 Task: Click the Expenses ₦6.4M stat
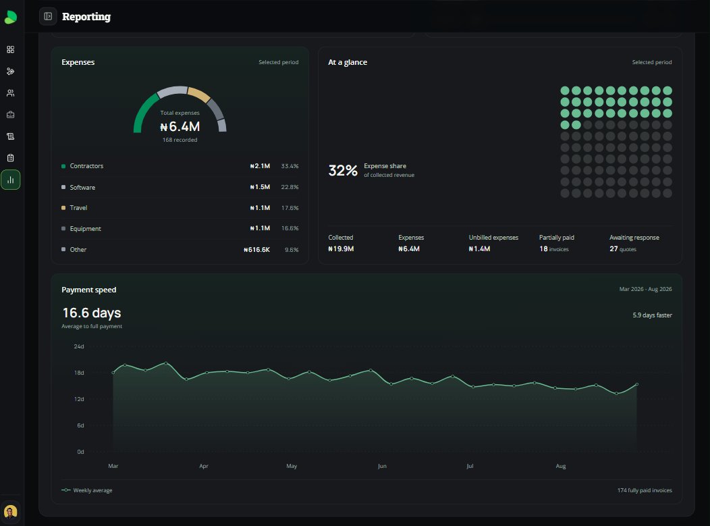[x=411, y=243]
